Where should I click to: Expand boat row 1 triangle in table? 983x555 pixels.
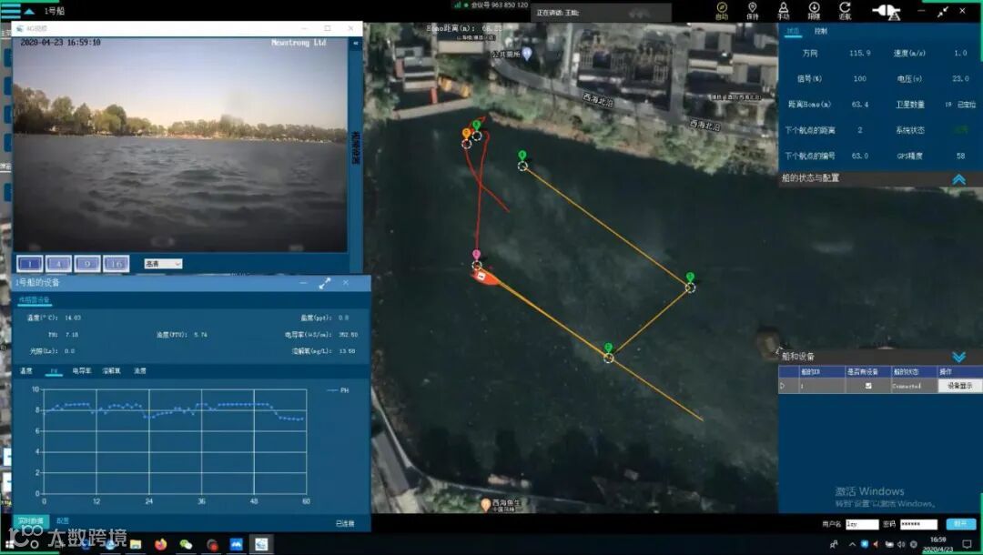(783, 386)
